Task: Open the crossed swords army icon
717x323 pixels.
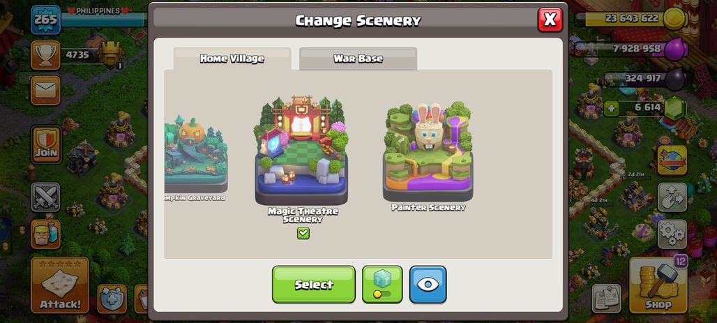Action: click(x=45, y=197)
